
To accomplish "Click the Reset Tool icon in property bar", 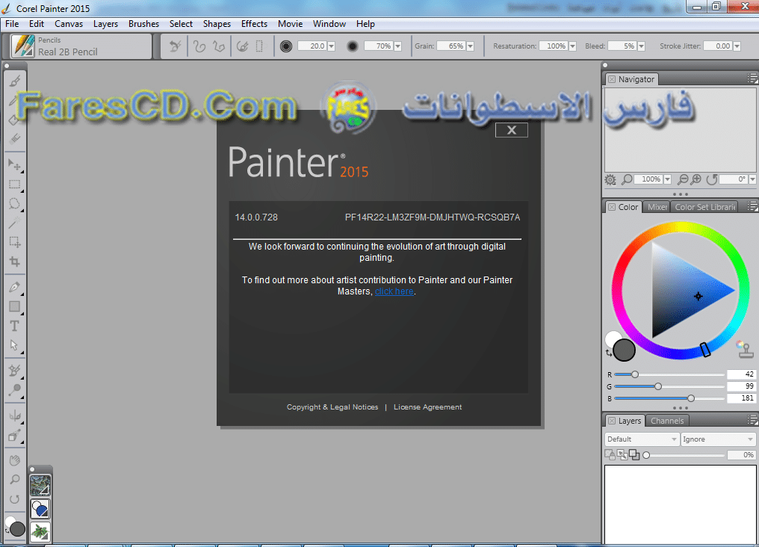I will click(x=175, y=46).
